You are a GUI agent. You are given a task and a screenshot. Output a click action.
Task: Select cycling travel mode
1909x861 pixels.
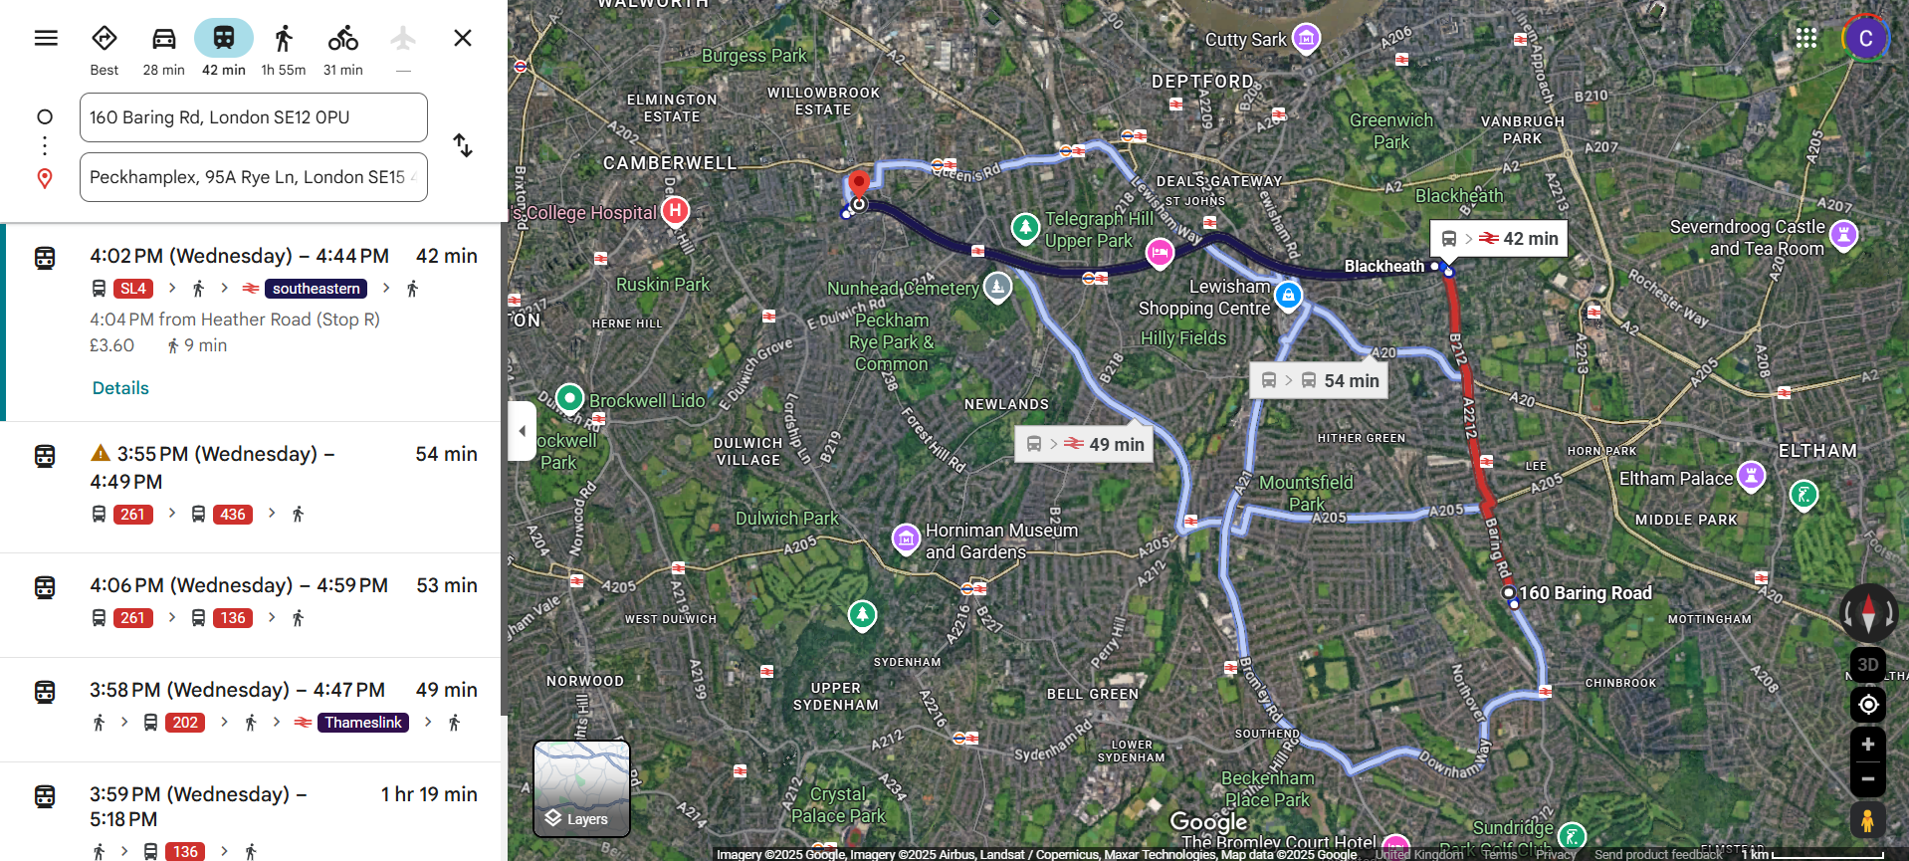click(343, 49)
